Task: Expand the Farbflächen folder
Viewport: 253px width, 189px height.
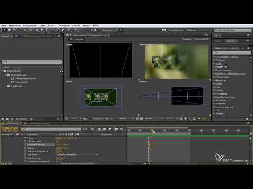Action: point(6,86)
